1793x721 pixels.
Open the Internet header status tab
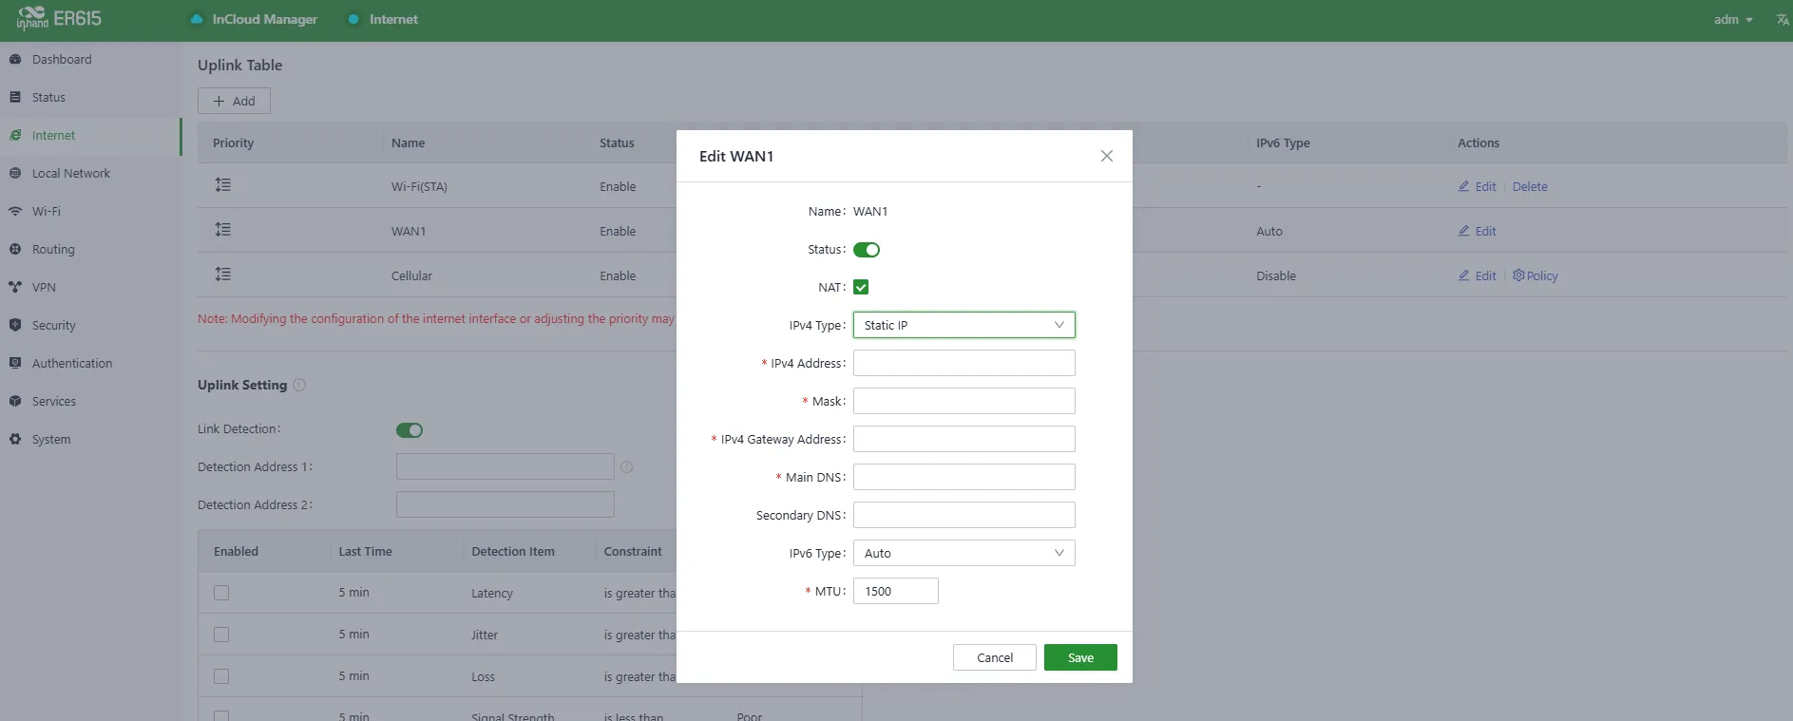point(383,19)
